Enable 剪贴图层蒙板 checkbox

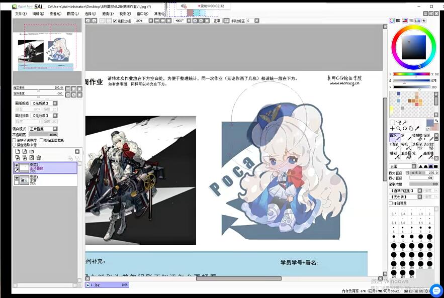(42, 140)
